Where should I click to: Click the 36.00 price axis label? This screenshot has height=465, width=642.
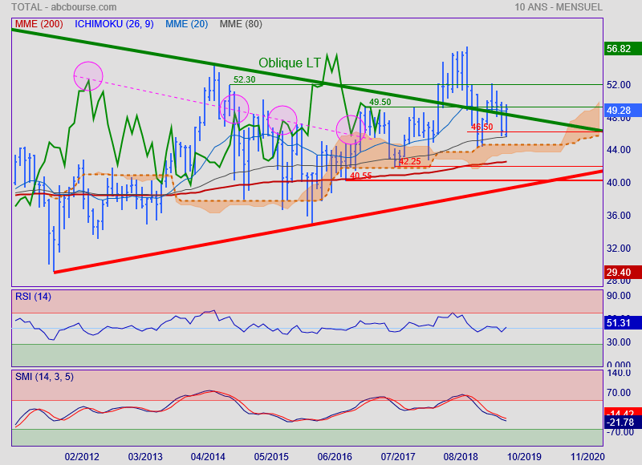tap(619, 216)
